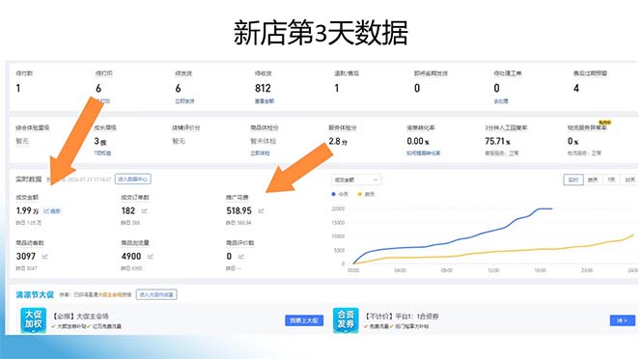642x359 pixels.
Task: Click the 清凉节大促 section heading
Action: [x=35, y=294]
